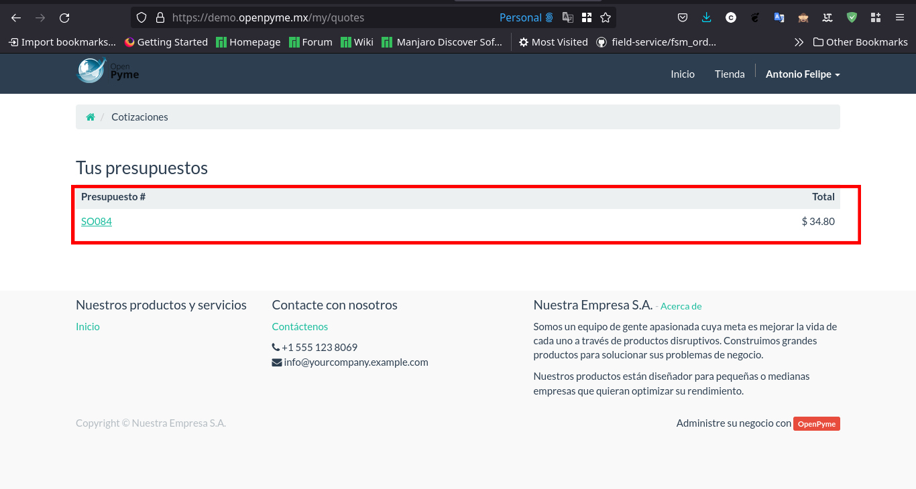Open the round C extension icon
The height and width of the screenshot is (489, 916).
click(731, 18)
